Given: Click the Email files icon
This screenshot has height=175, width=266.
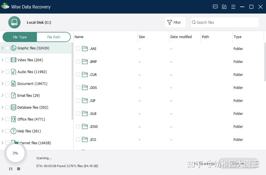Looking at the screenshot, I should point(14,95).
